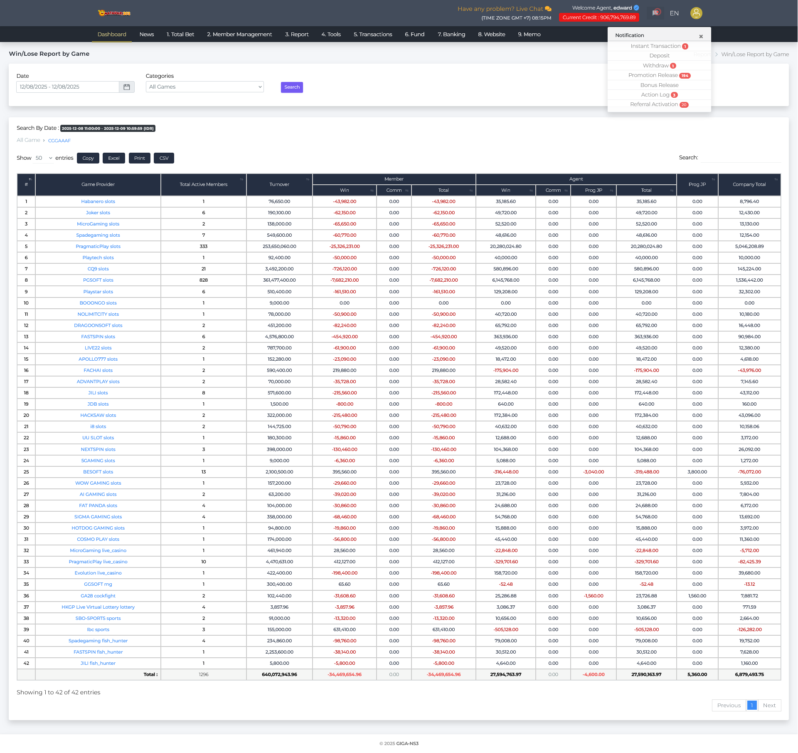Switch to the Dashboard tab
Image resolution: width=798 pixels, height=753 pixels.
(x=112, y=35)
